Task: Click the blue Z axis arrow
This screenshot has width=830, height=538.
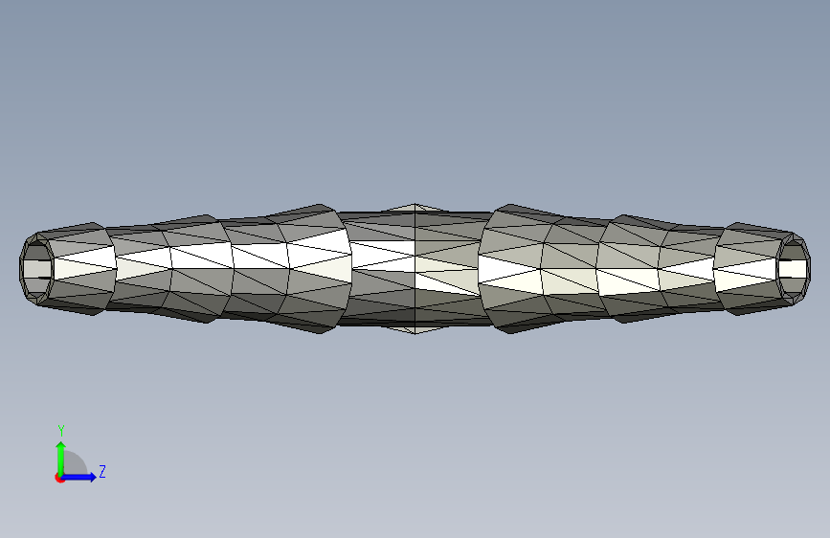Action: 79,477
